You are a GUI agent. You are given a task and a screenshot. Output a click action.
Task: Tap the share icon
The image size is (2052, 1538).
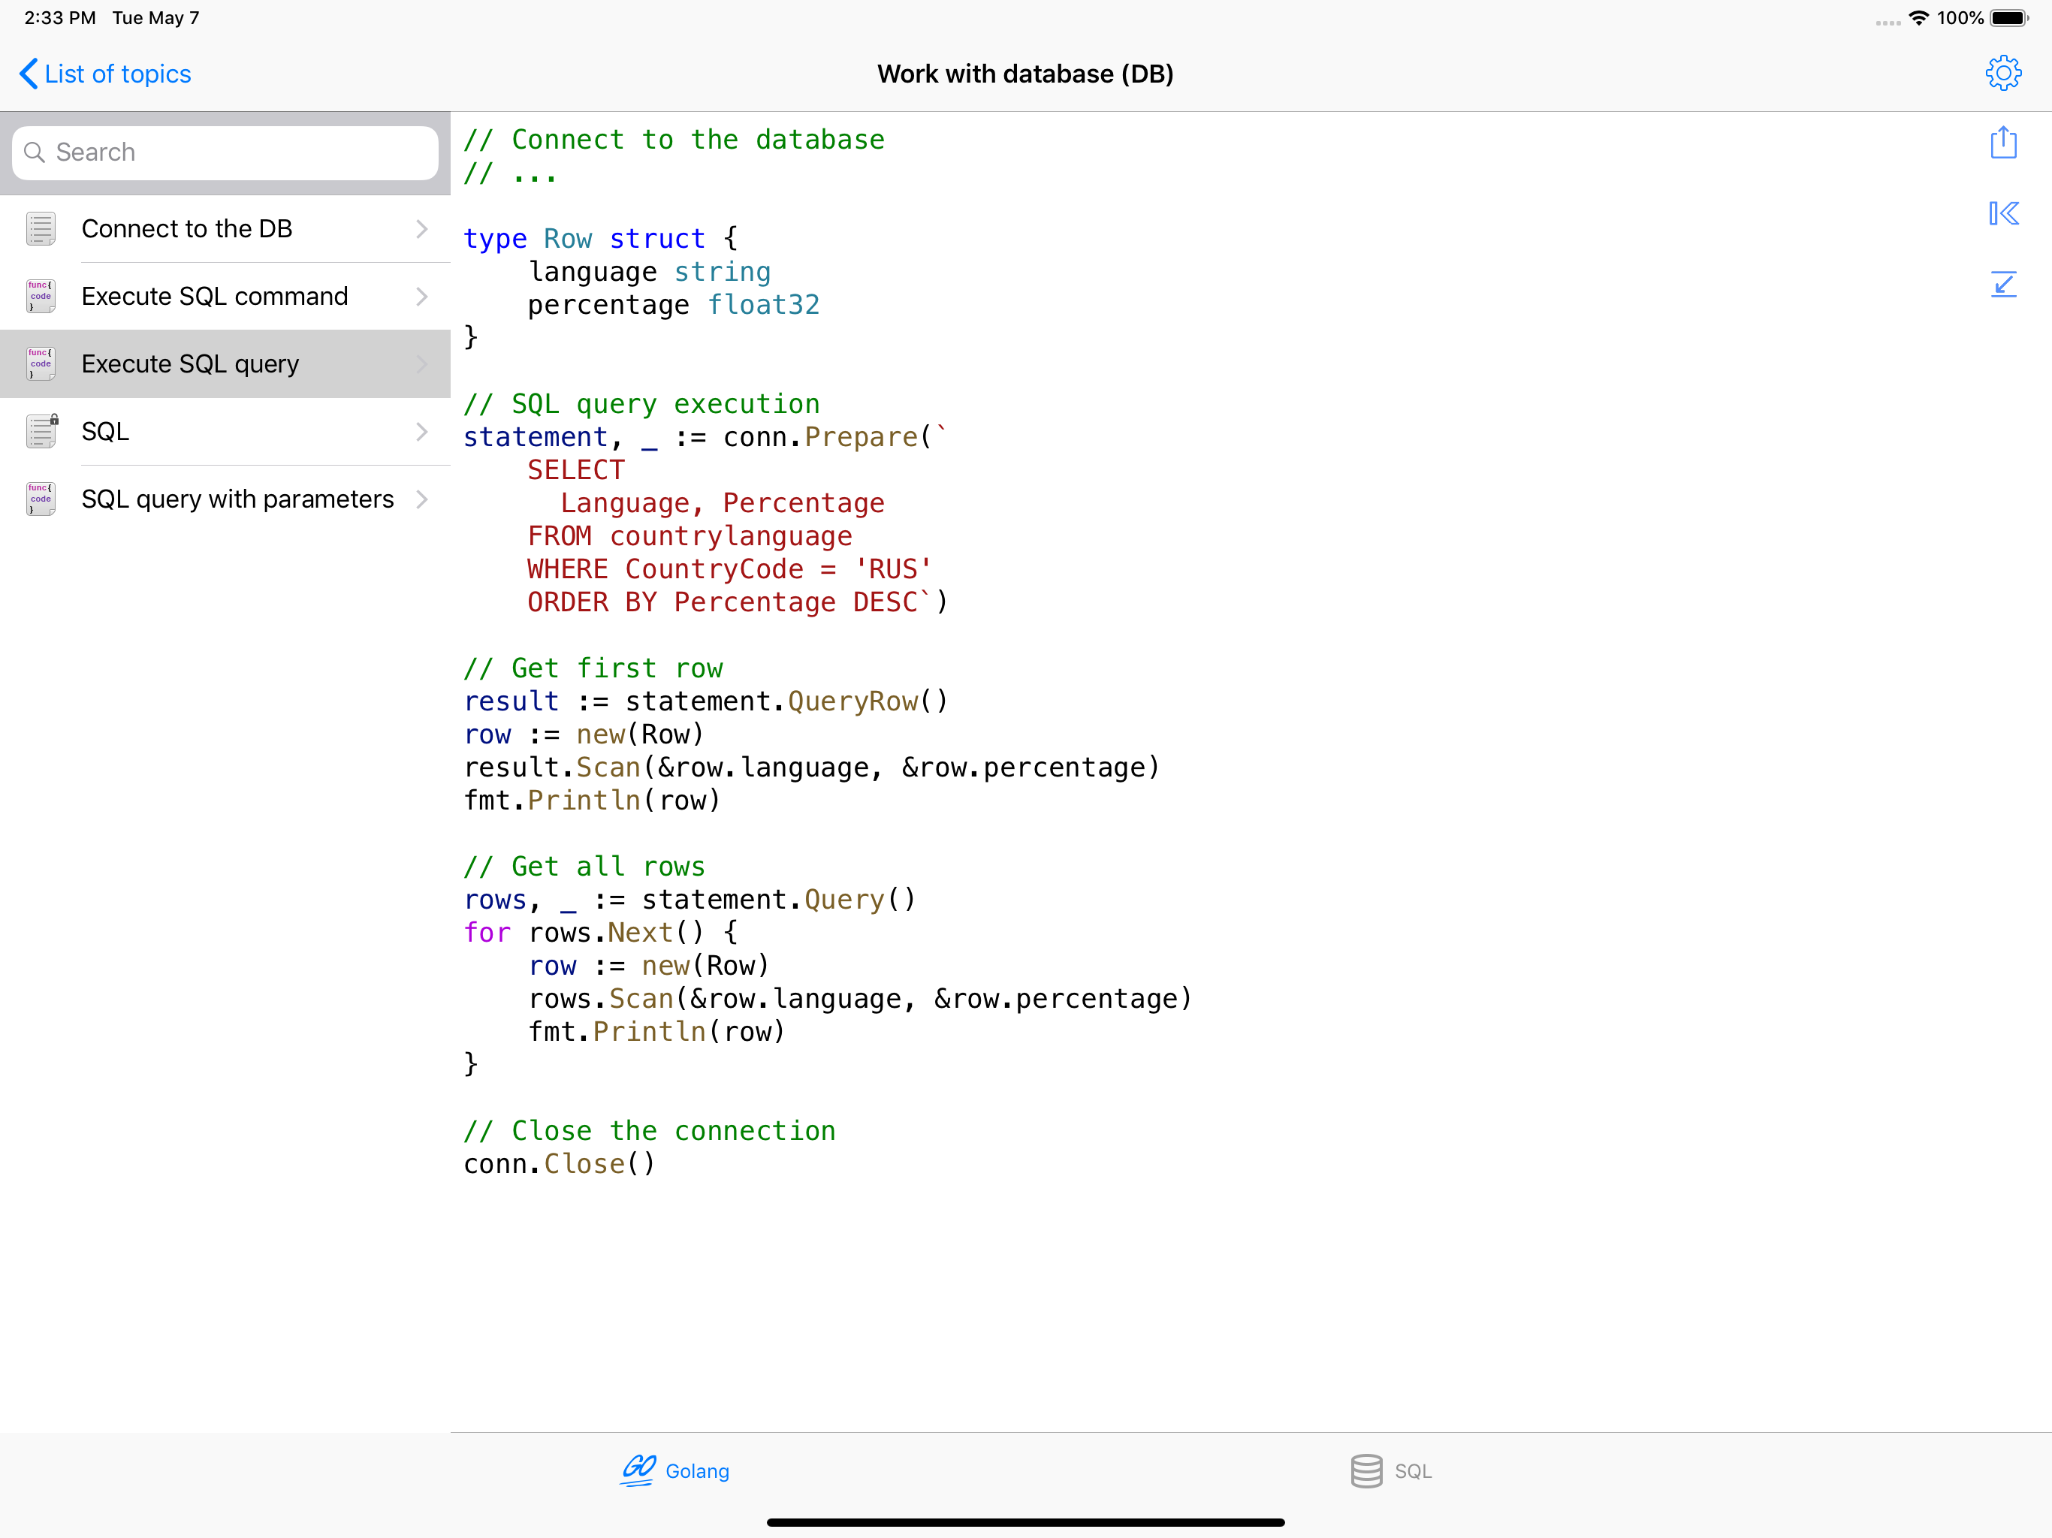pyautogui.click(x=2003, y=143)
